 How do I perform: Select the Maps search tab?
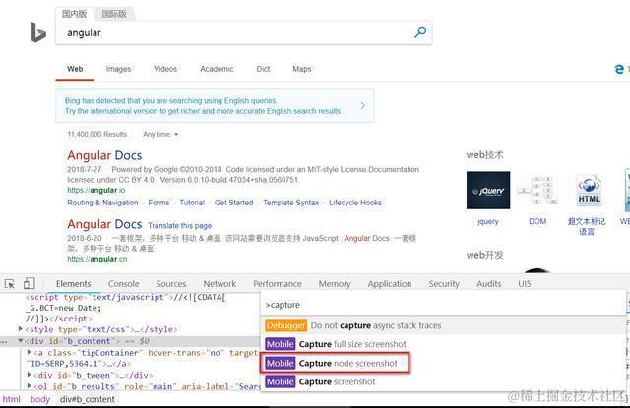point(302,69)
